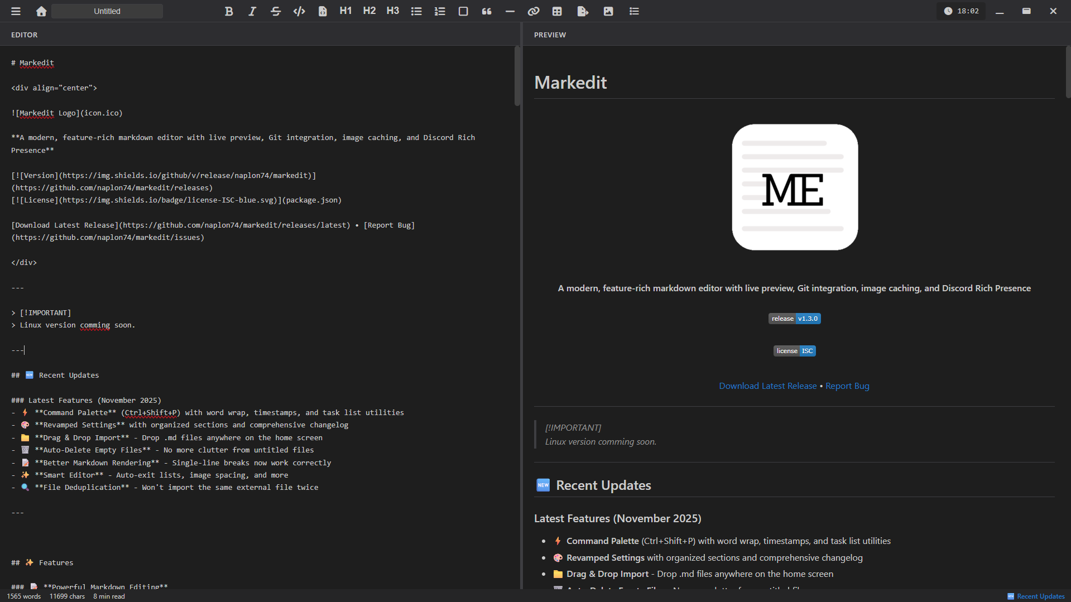Viewport: 1071px width, 602px height.
Task: Insert a bulleted list
Action: pos(416,11)
